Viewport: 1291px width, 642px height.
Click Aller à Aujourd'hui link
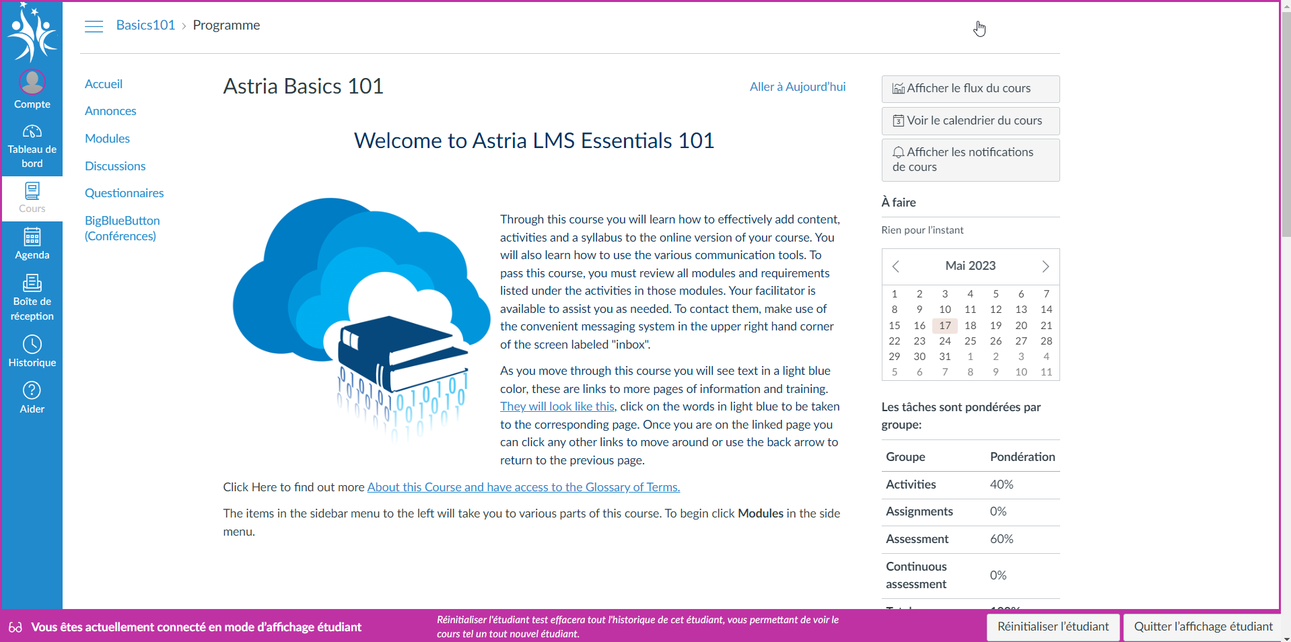coord(798,87)
